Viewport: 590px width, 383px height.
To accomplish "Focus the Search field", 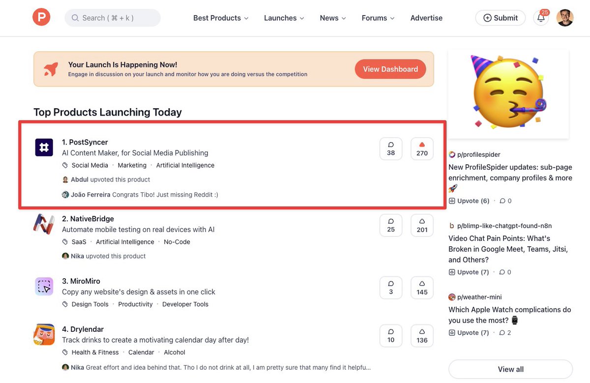I will (113, 18).
